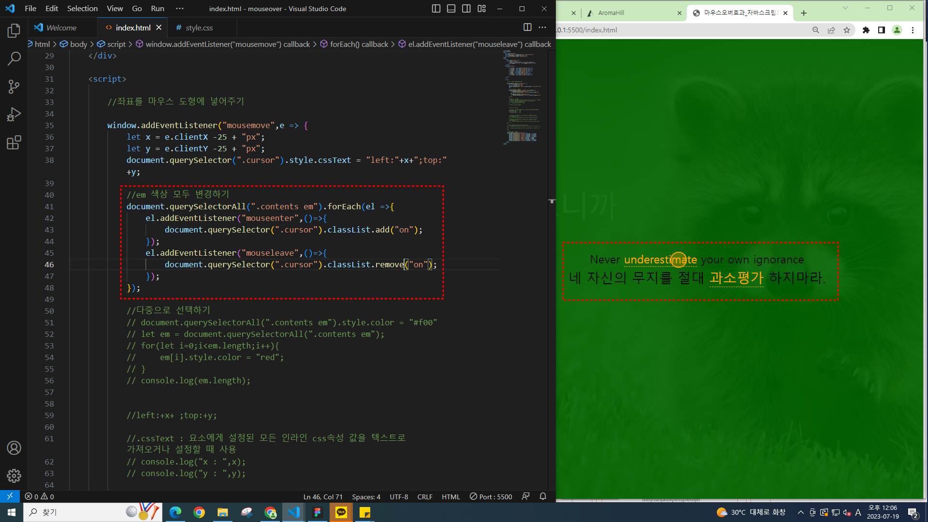Open the Source Control view
This screenshot has height=522, width=928.
[14, 87]
